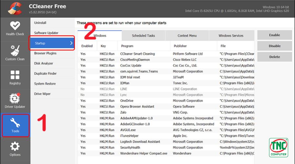Select CiscoMeetingDaemon startup entry

[x=166, y=60]
